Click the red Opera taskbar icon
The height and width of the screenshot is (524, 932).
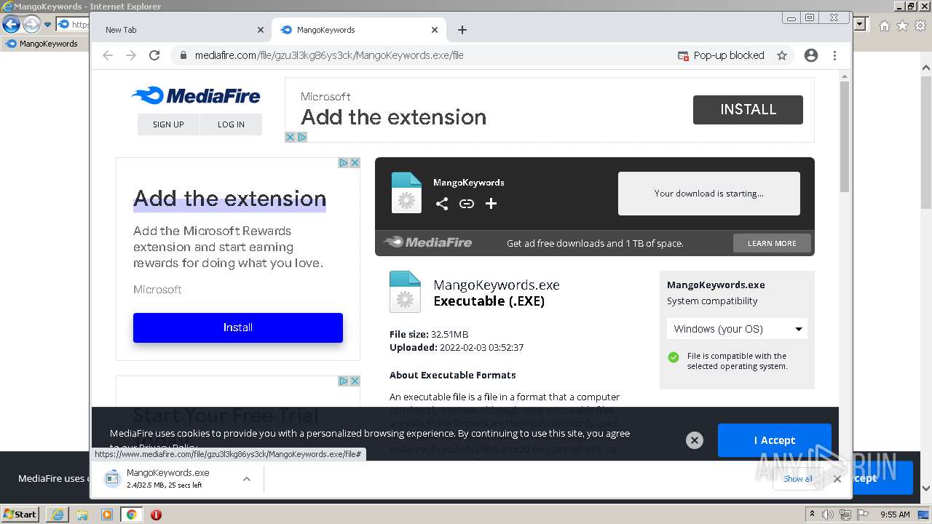156,515
